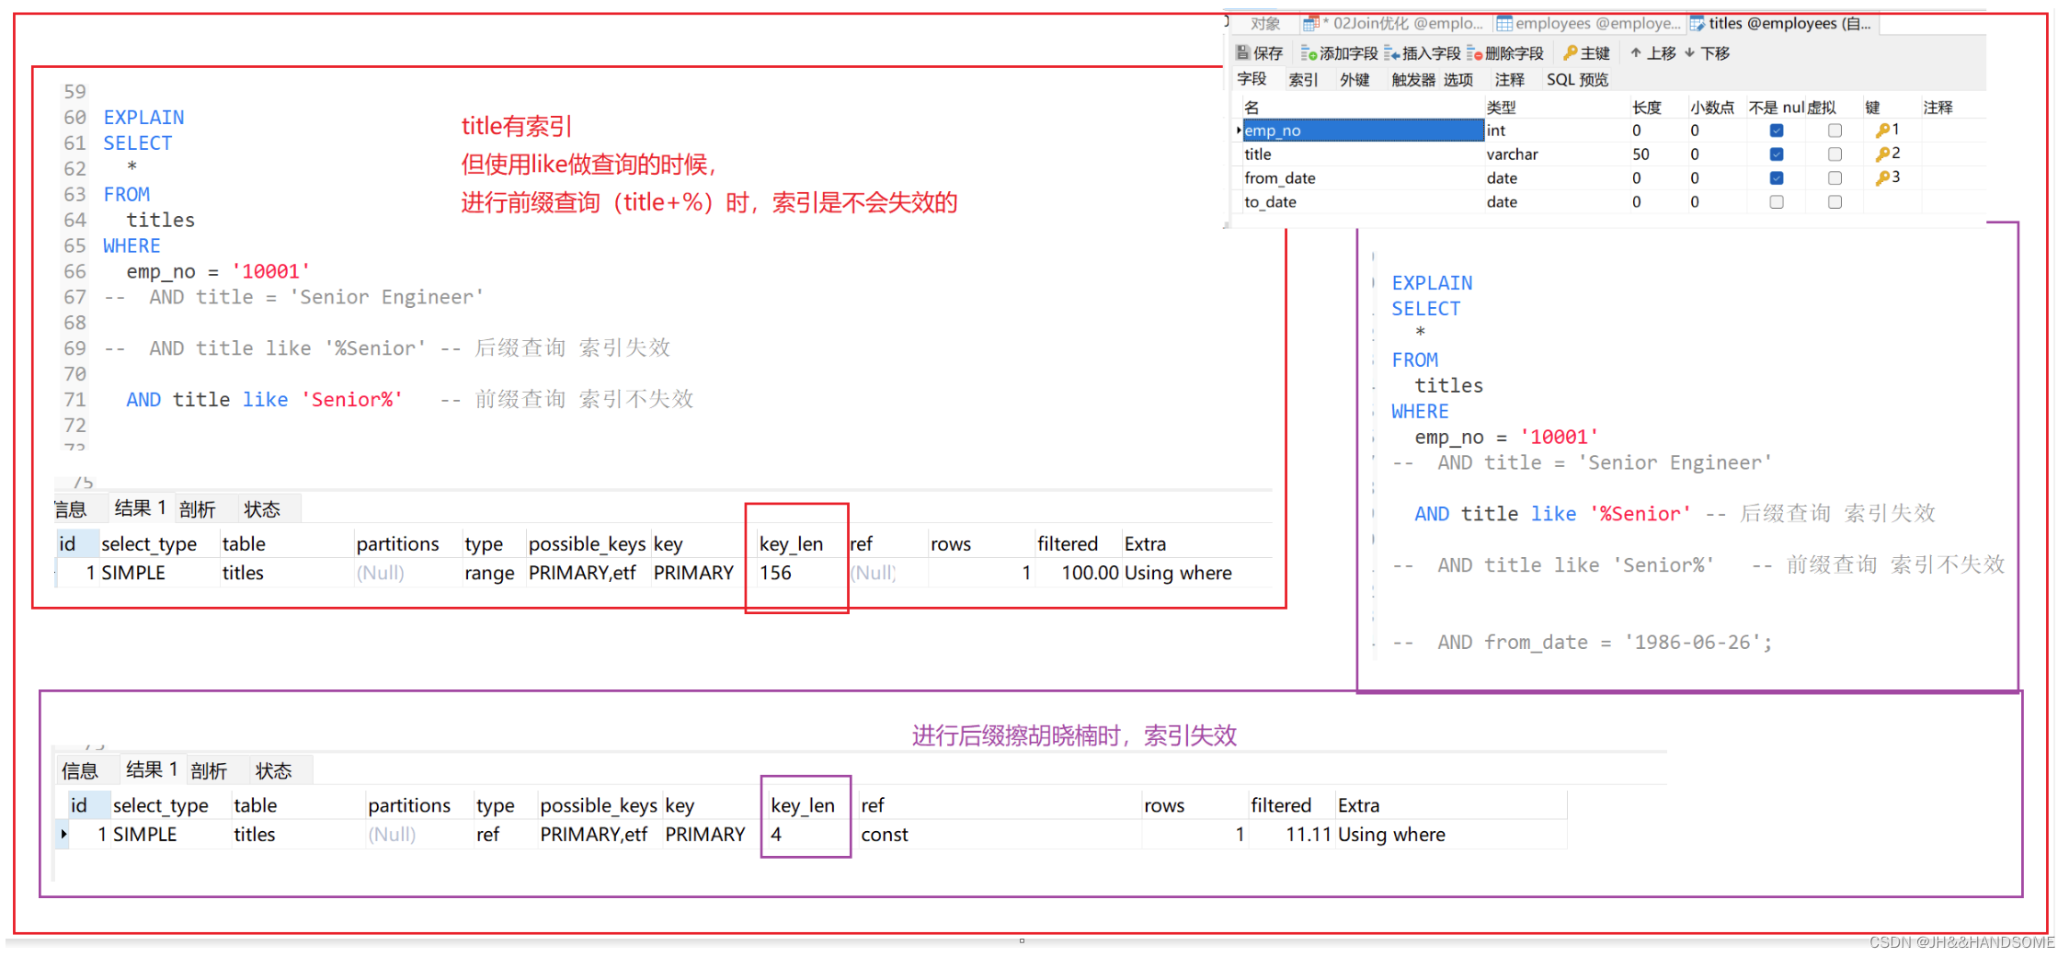Image resolution: width=2069 pixels, height=957 pixels.
Task: Toggle 'not null' checkbox for to_date
Action: click(1777, 202)
